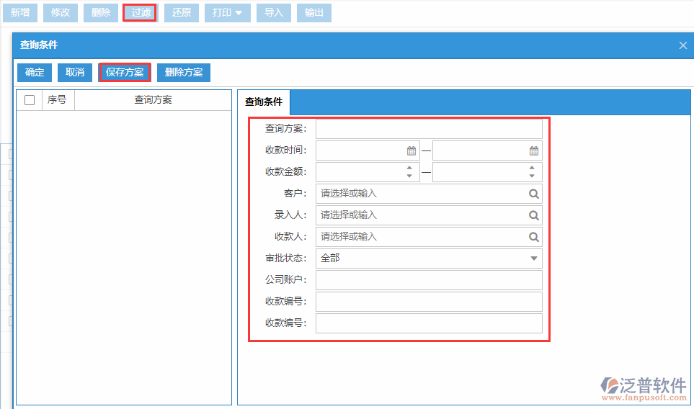
Task: Search icon in the 收款人 field
Action: 534,237
